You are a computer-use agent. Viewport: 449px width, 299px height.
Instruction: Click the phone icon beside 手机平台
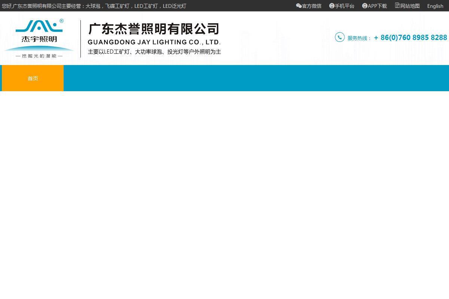[332, 6]
